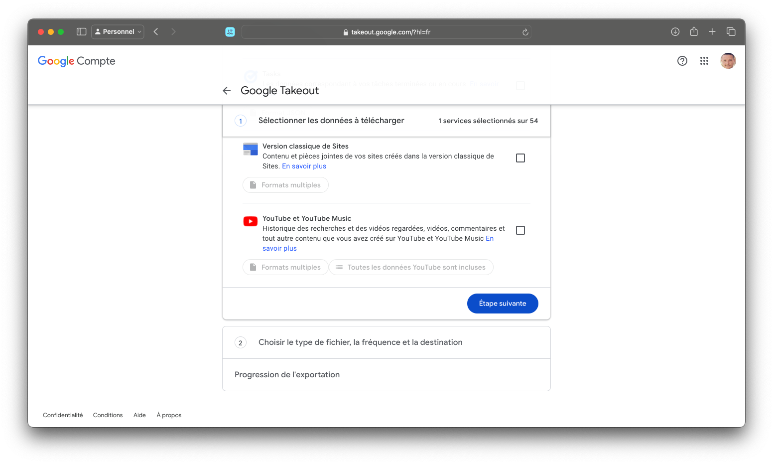The height and width of the screenshot is (464, 773).
Task: Click Progression de l'exportation section
Action: pos(386,375)
